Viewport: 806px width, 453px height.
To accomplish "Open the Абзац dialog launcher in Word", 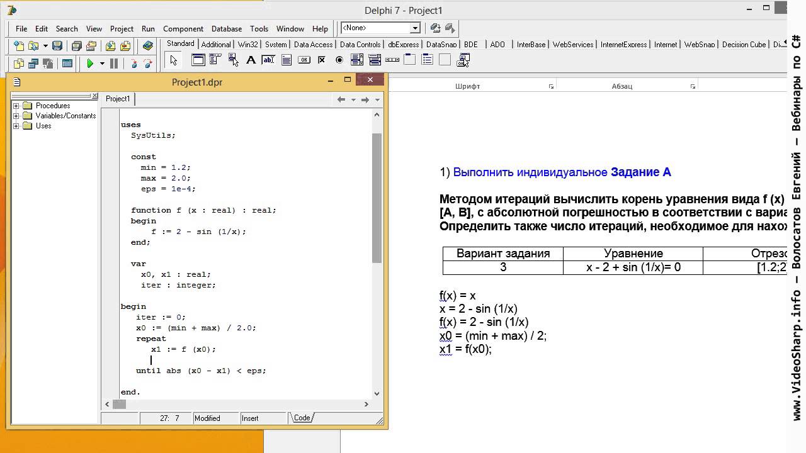I will pos(693,86).
